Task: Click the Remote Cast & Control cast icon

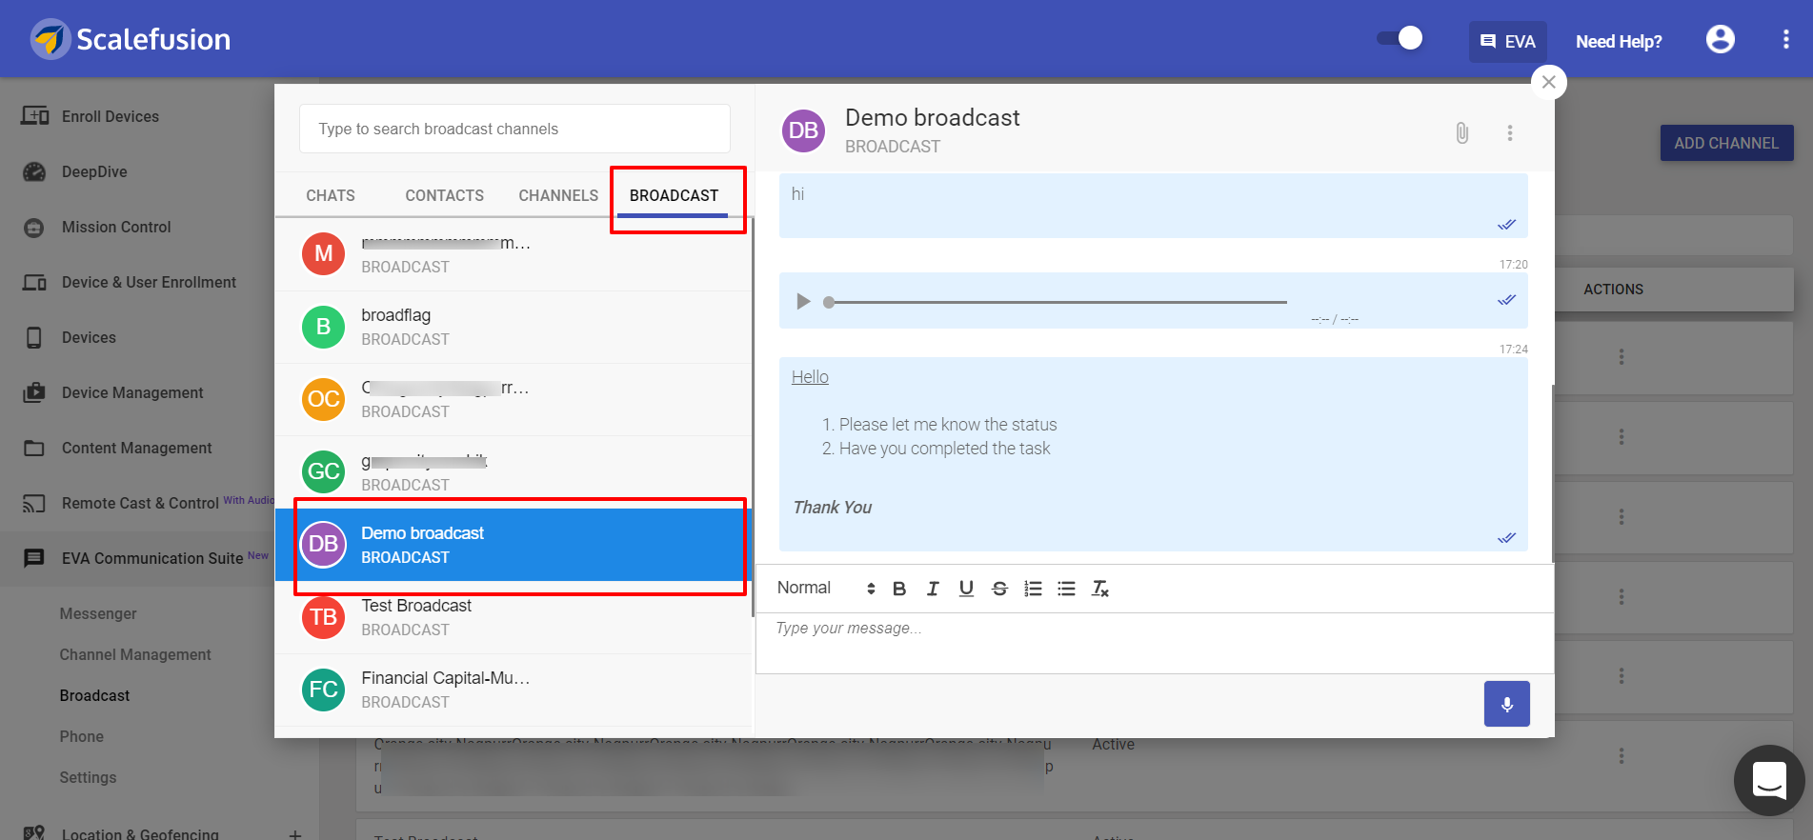Action: 34,504
